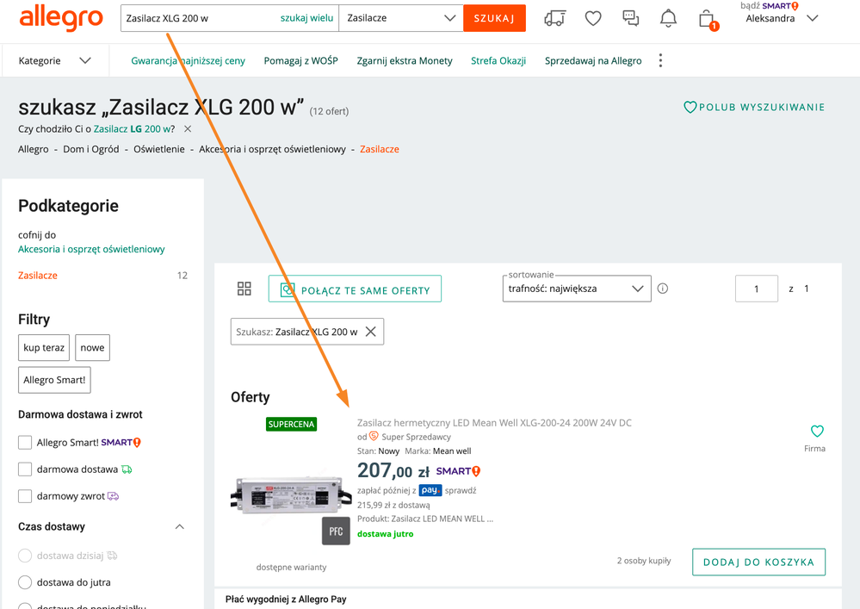860x609 pixels.
Task: Open the sortowanie 'trafność: największa' dropdown
Action: 577,289
